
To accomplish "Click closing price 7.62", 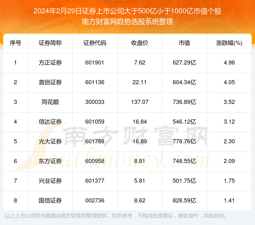I will [140, 63].
